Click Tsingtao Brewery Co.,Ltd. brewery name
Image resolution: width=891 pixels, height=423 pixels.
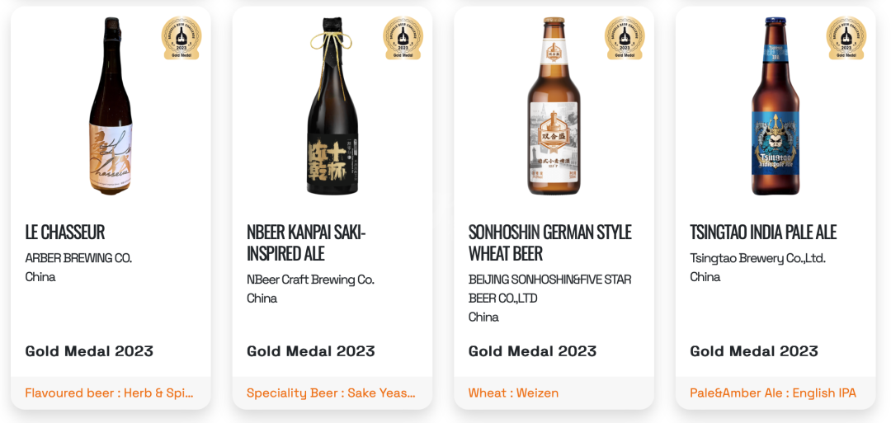(757, 258)
